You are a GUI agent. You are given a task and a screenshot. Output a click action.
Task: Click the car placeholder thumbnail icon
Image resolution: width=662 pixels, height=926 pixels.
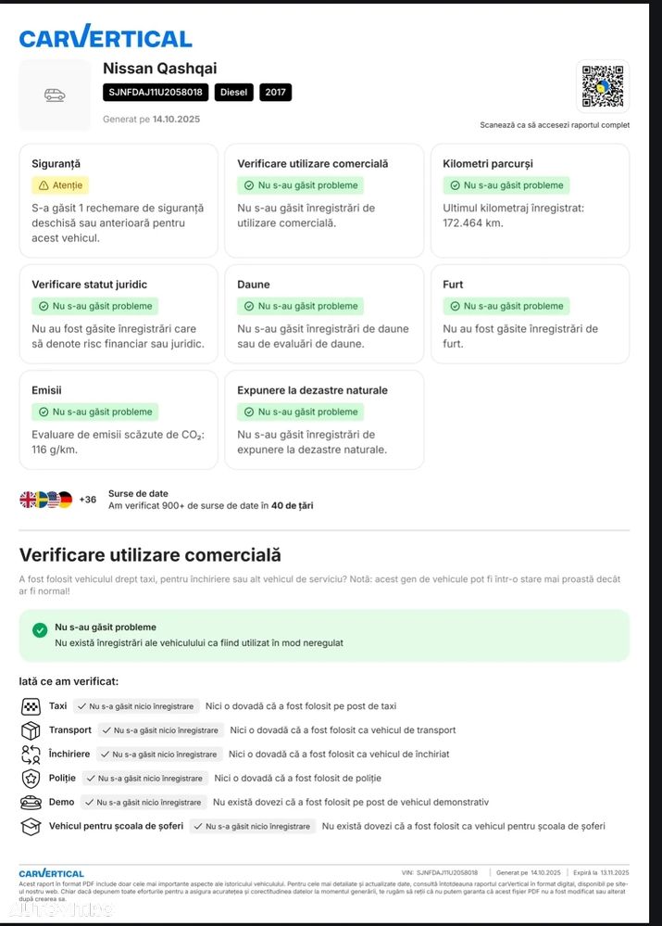click(x=55, y=95)
